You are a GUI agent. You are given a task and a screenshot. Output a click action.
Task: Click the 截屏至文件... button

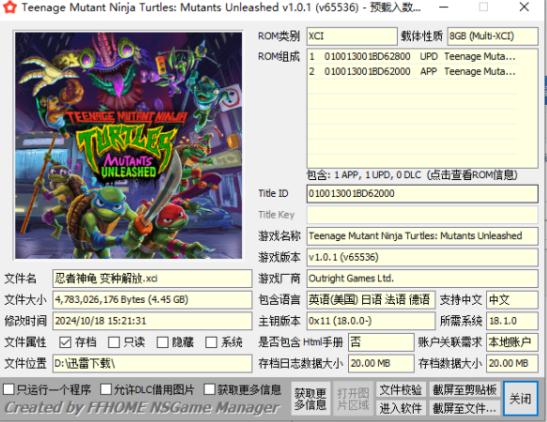(464, 408)
